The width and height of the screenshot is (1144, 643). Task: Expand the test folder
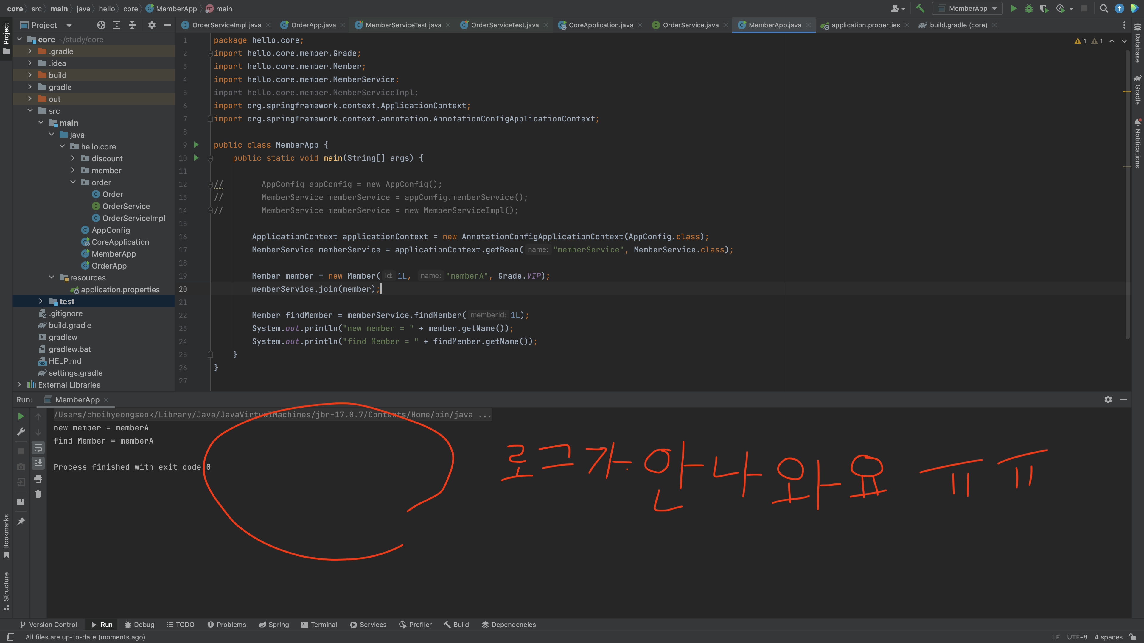[41, 301]
